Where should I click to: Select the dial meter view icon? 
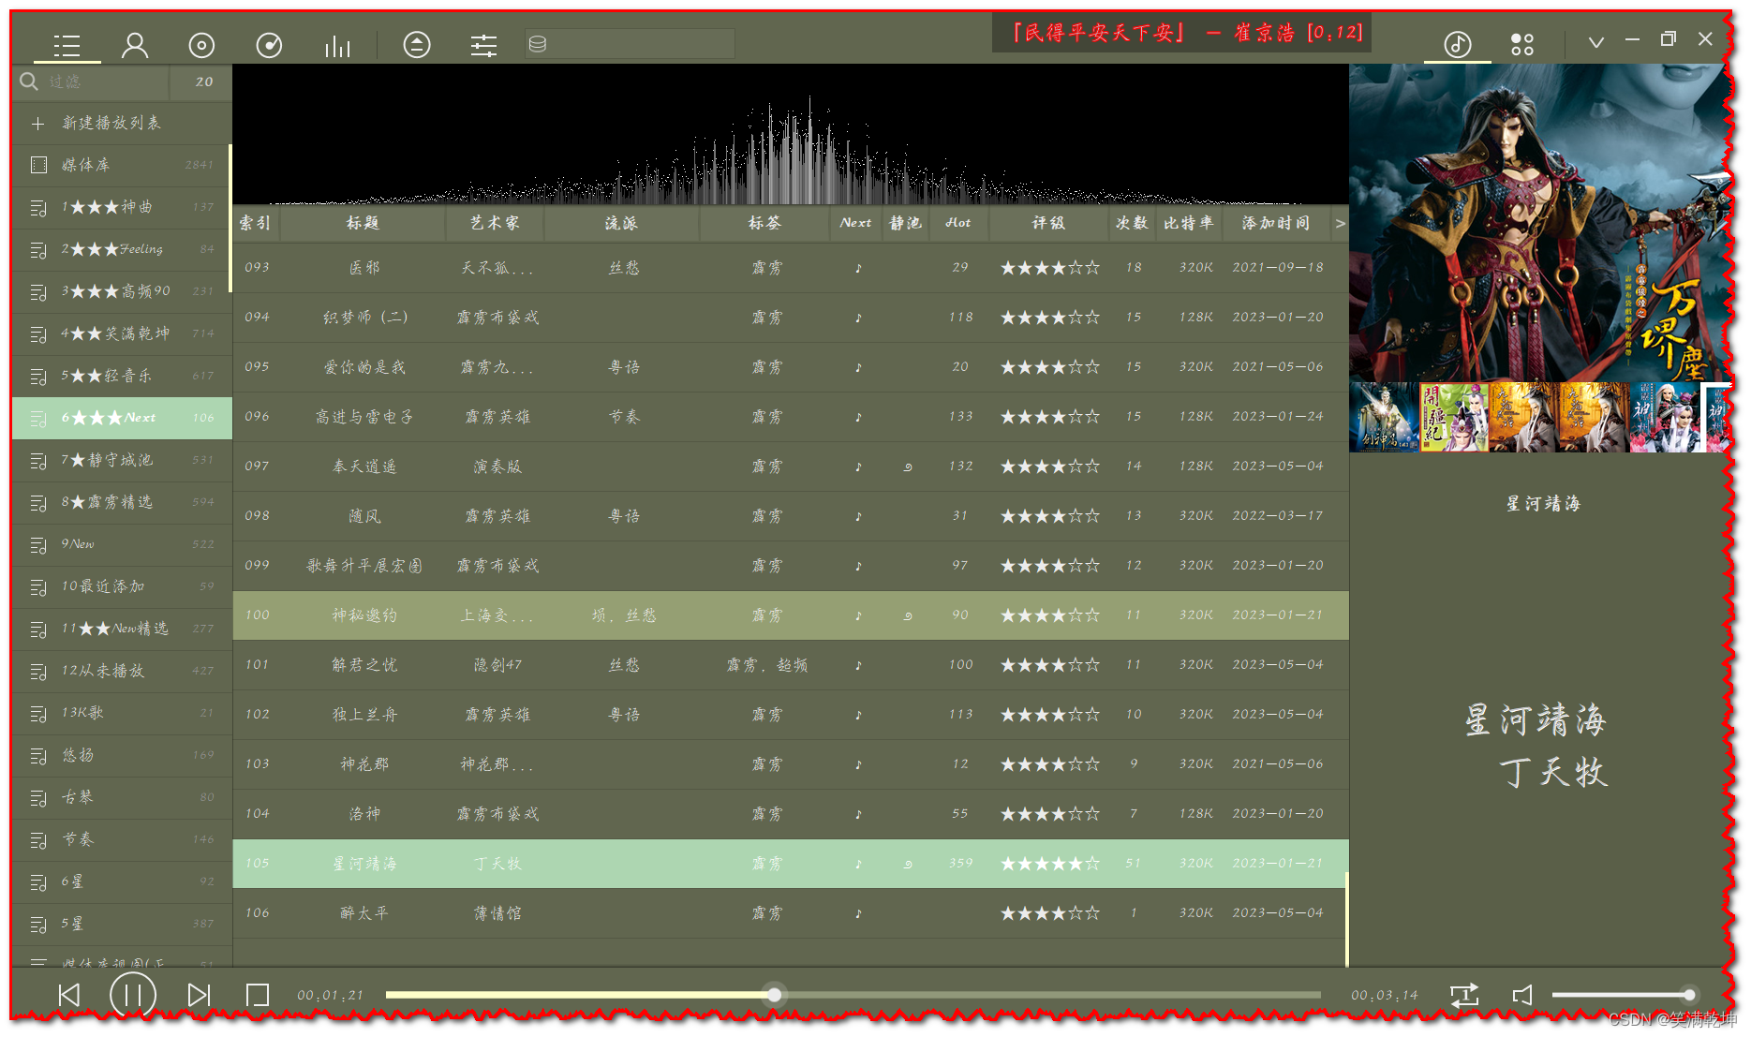click(x=269, y=44)
